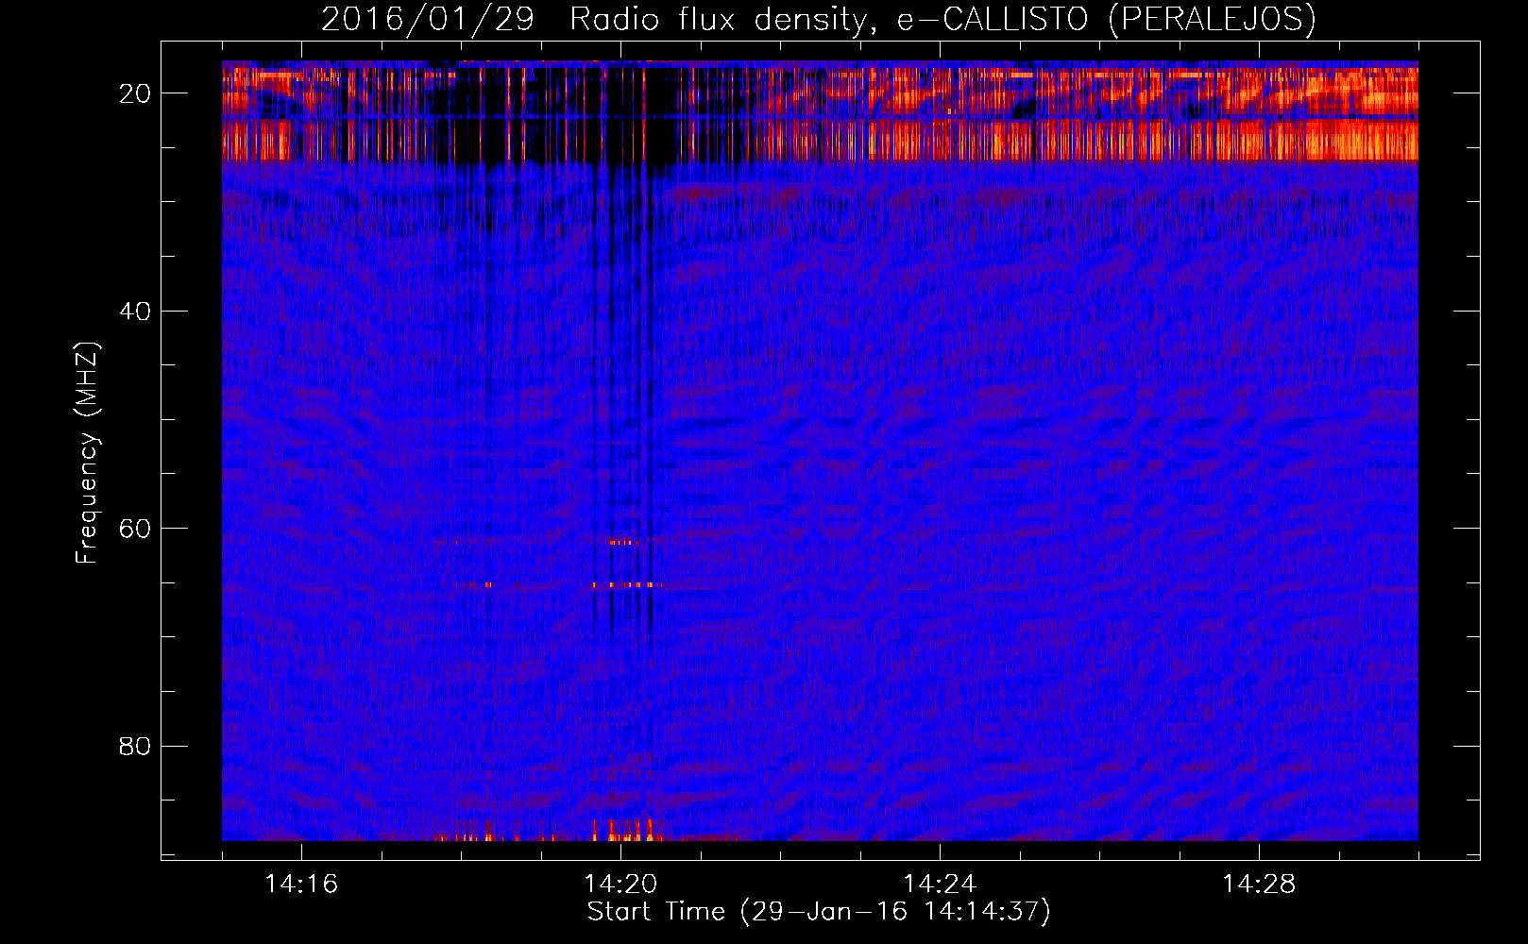The height and width of the screenshot is (944, 1528).
Task: Click the 'Start Time (29-Jan-16 14:14:37)' axis label
Action: coord(819,912)
